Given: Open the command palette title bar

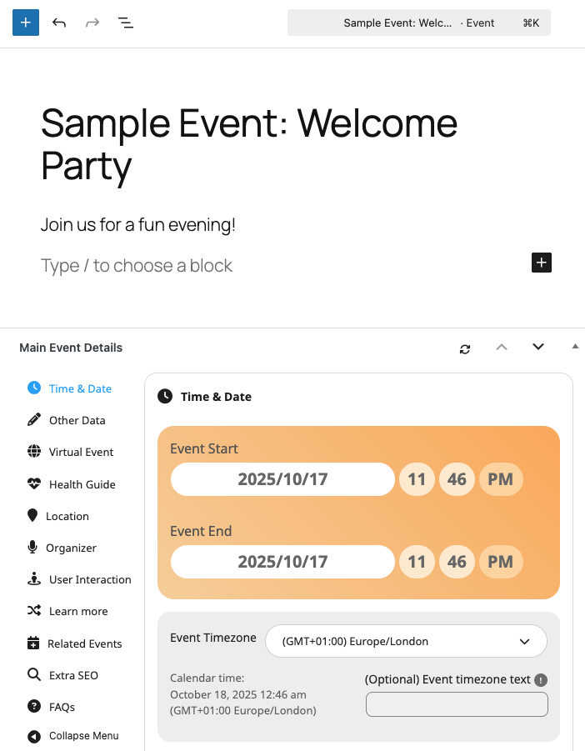Looking at the screenshot, I should click(x=418, y=23).
